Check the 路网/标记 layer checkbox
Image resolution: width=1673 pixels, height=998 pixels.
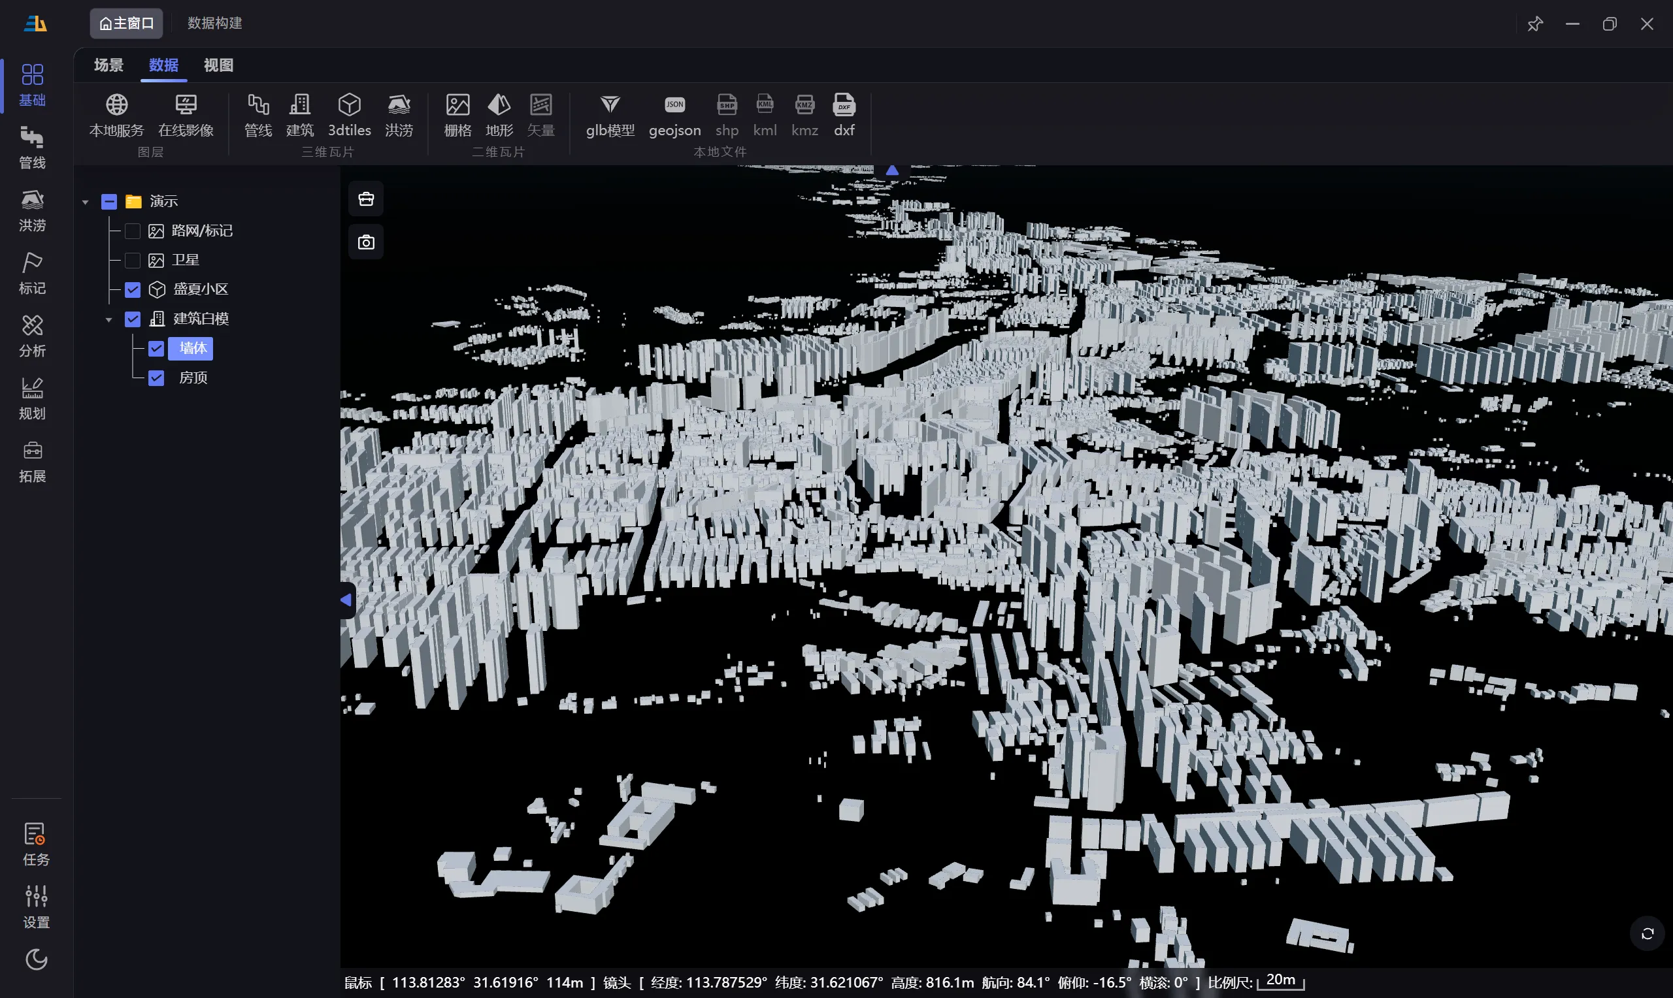point(133,231)
